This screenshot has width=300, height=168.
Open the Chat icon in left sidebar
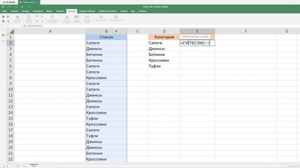(x=3, y=41)
